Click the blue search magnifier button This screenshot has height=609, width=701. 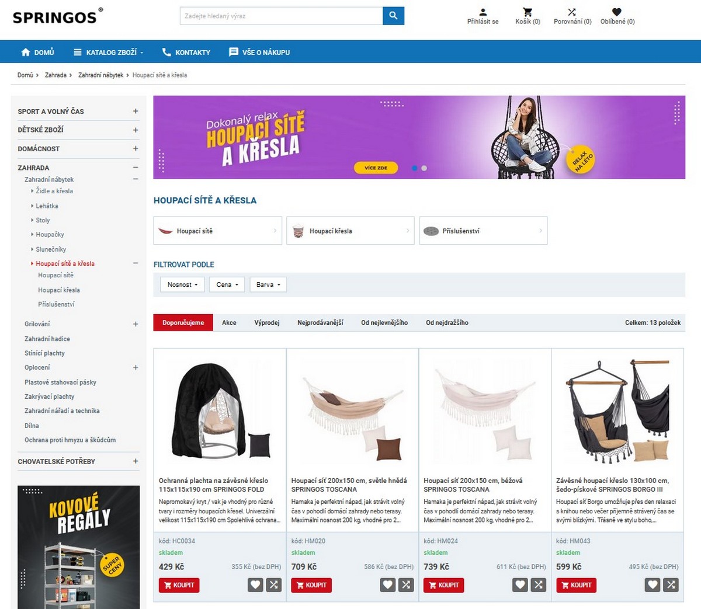point(393,16)
